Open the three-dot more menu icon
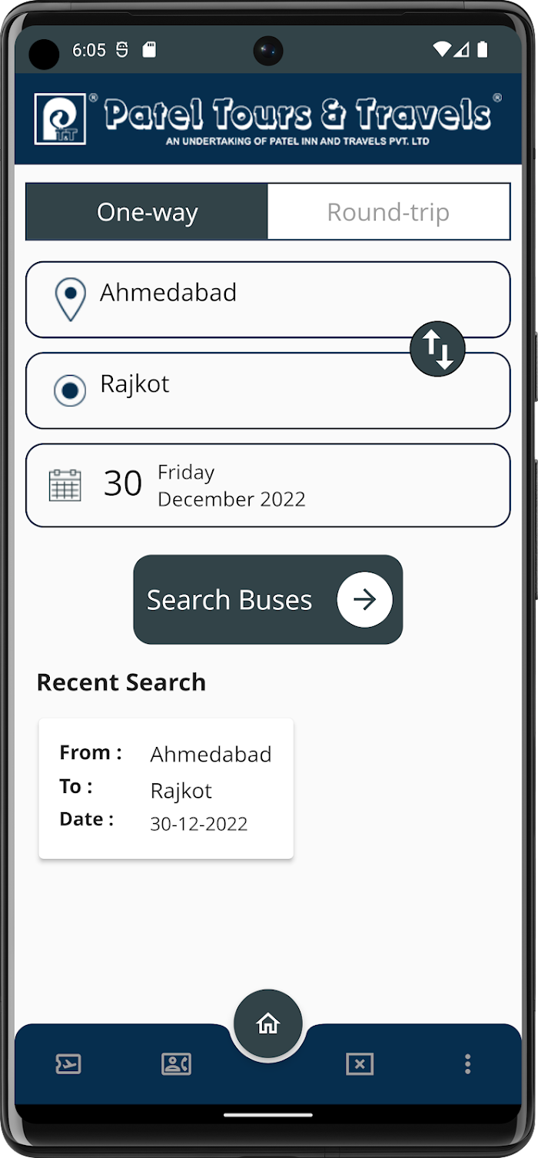The image size is (538, 1158). (x=467, y=1064)
